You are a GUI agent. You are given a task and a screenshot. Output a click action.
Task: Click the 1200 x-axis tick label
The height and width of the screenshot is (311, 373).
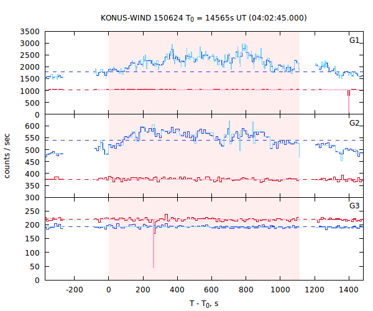[315, 290]
